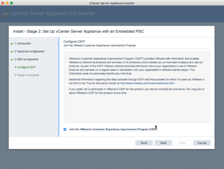Click the red close window button
Image resolution: width=224 pixels, height=169 pixels.
3,3
